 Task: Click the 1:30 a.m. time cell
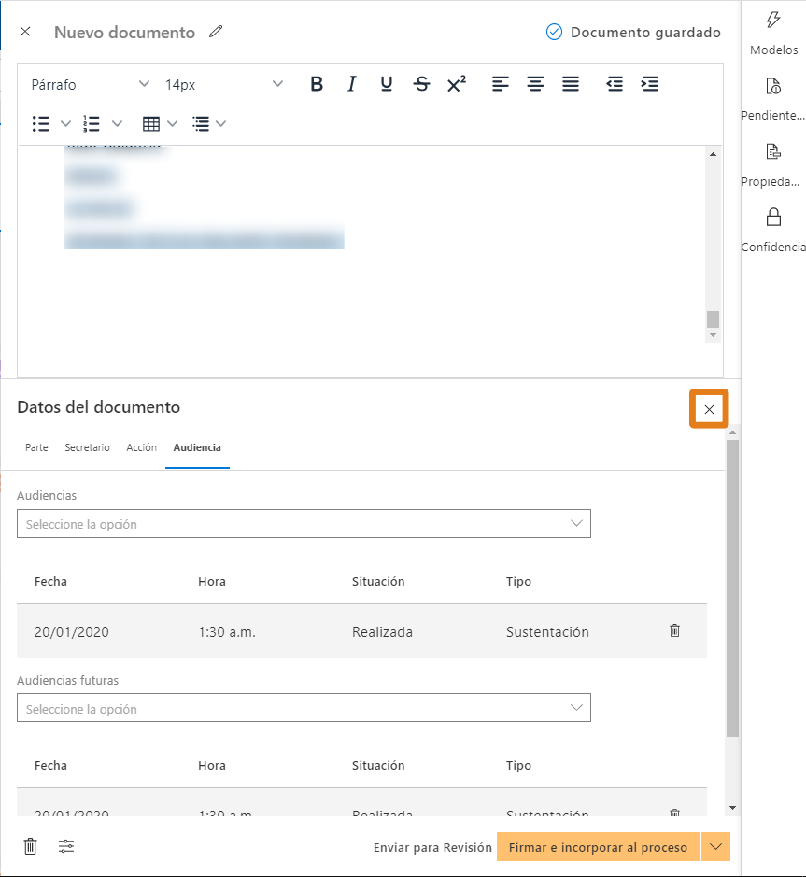pos(227,632)
